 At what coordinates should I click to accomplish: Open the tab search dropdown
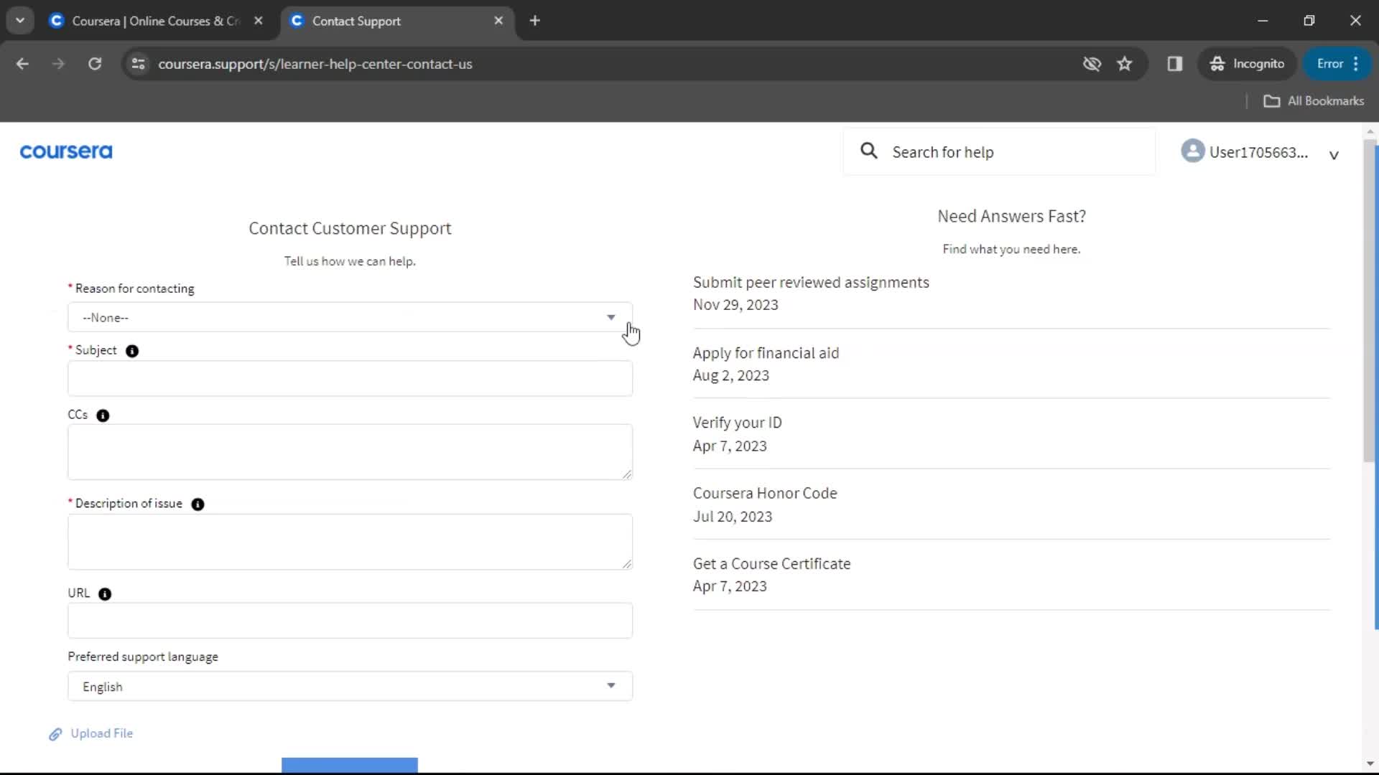click(20, 21)
